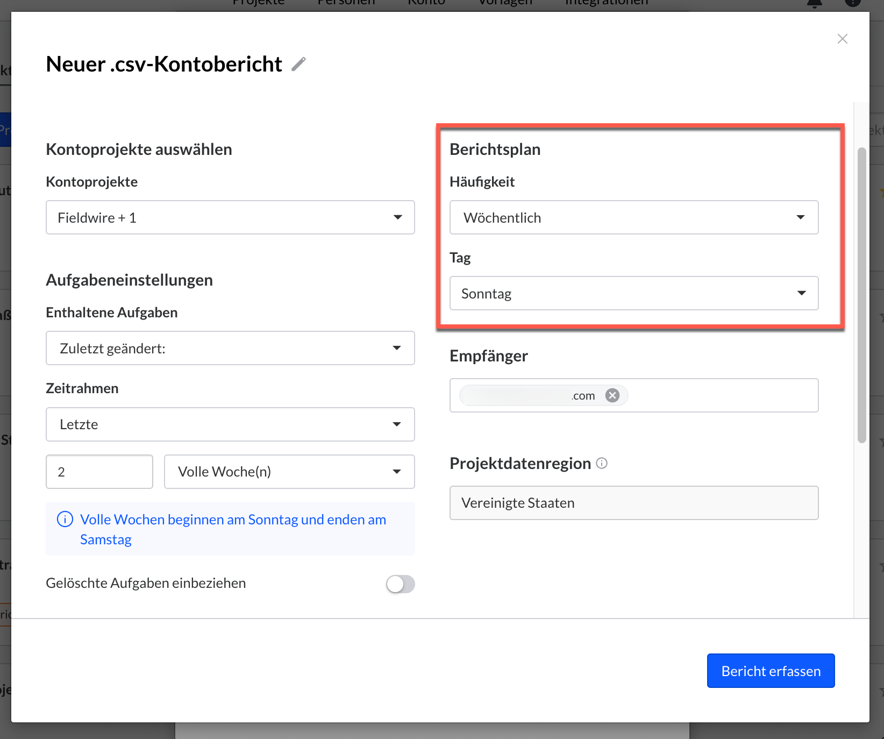
Task: Click the pencil icon to rename report
Action: pyautogui.click(x=298, y=64)
